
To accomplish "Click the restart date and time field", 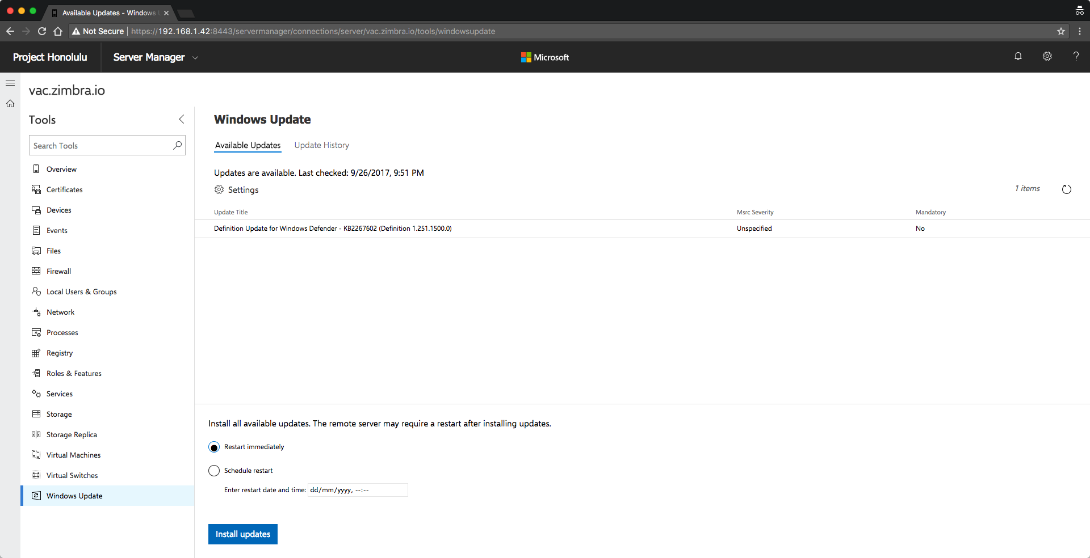I will point(358,490).
